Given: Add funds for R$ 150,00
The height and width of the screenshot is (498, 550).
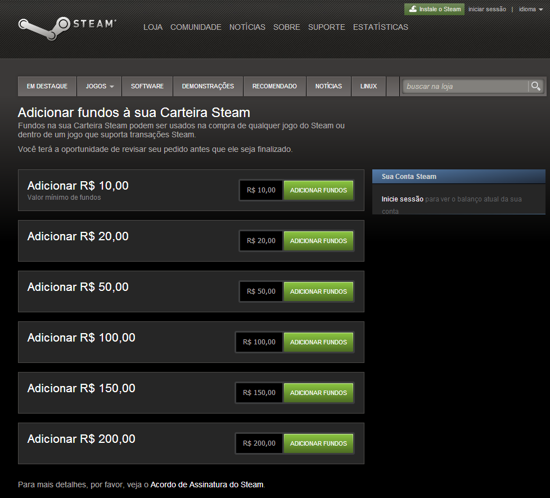Looking at the screenshot, I should click(318, 393).
